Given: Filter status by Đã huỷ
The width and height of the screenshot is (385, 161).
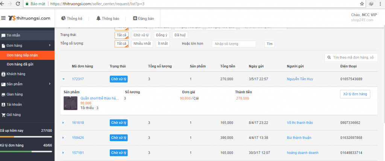Looking at the screenshot, I should click(180, 35).
